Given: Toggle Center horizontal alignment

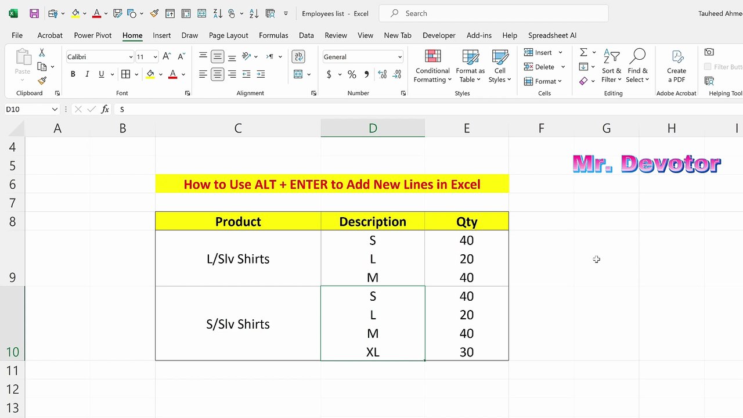Looking at the screenshot, I should (218, 74).
